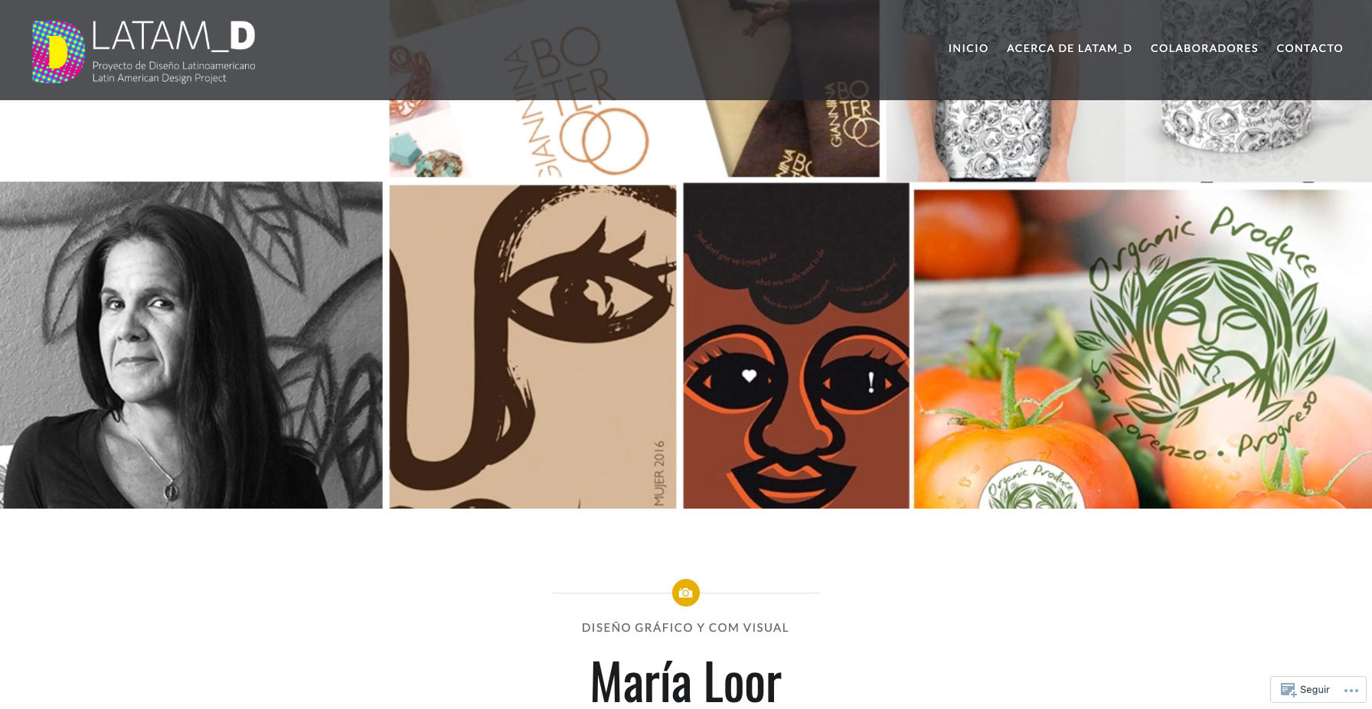View the black-and-white portrait photo
This screenshot has width=1372, height=709.
[x=191, y=345]
